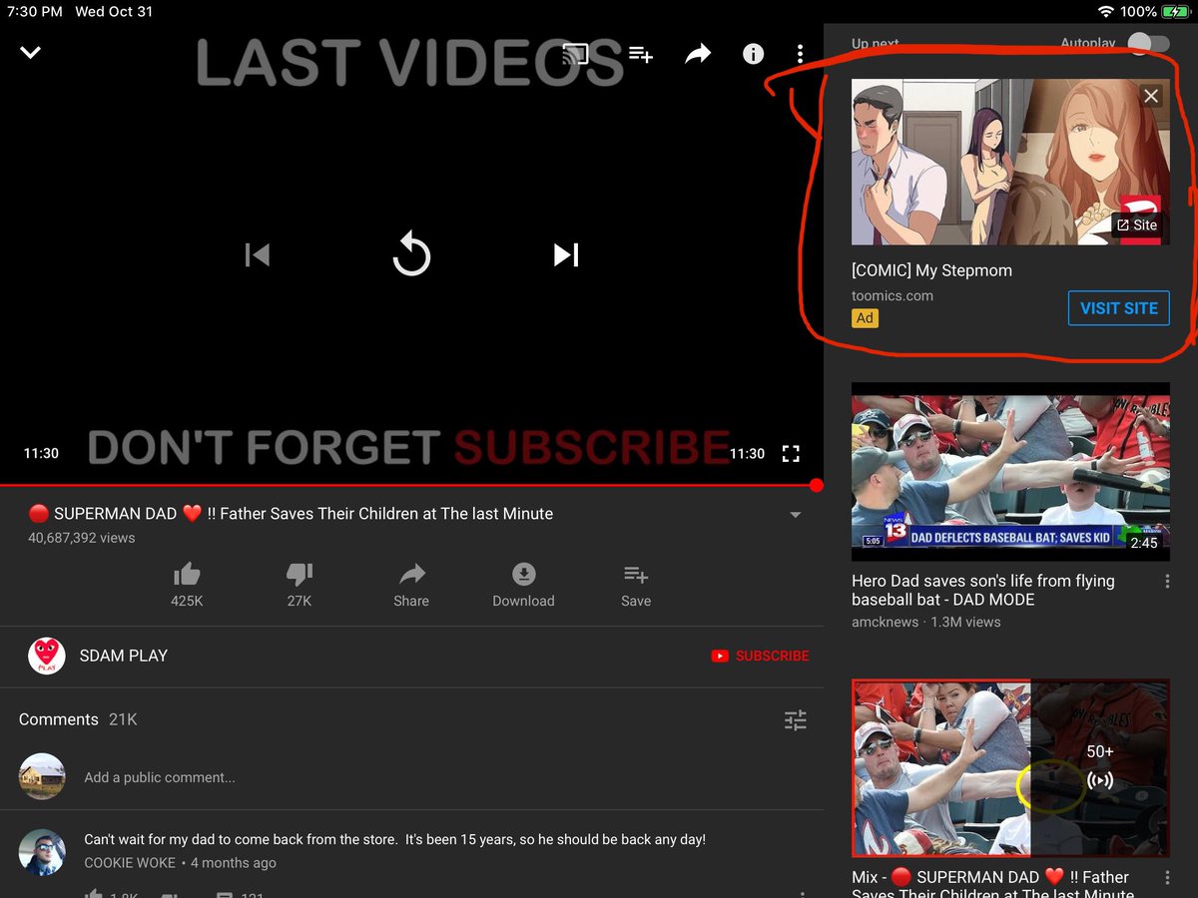Select the 40,687,392 views text
Screen dimensions: 1198x898
point(82,538)
